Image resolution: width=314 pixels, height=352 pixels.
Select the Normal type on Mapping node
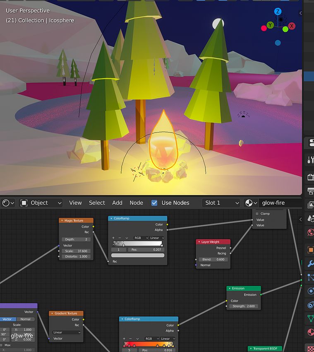pyautogui.click(x=25, y=319)
